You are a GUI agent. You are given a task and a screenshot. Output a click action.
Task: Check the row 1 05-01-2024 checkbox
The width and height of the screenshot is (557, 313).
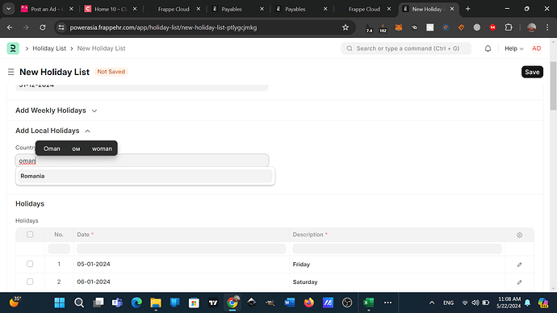point(30,264)
